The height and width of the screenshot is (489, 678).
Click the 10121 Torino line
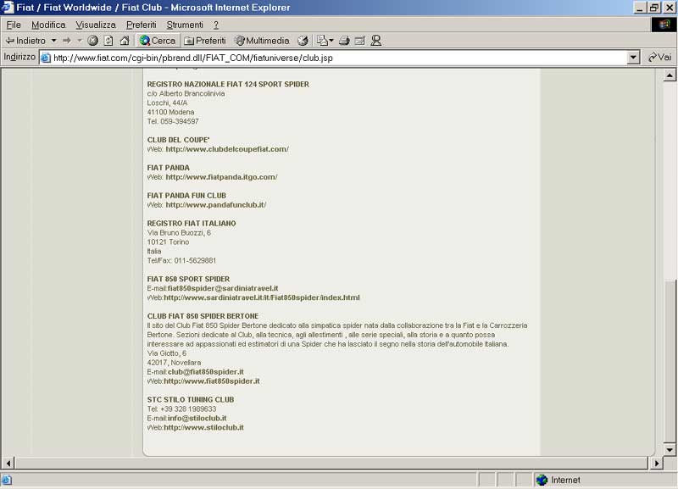[x=168, y=242]
